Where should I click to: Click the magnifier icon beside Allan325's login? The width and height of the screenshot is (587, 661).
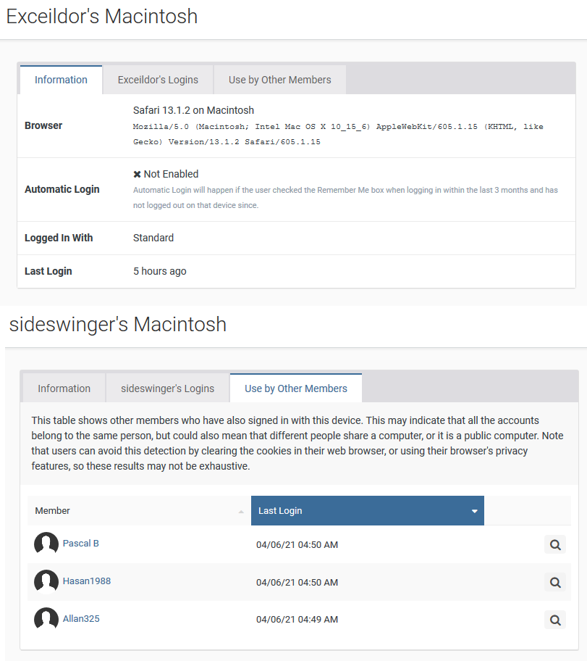555,620
